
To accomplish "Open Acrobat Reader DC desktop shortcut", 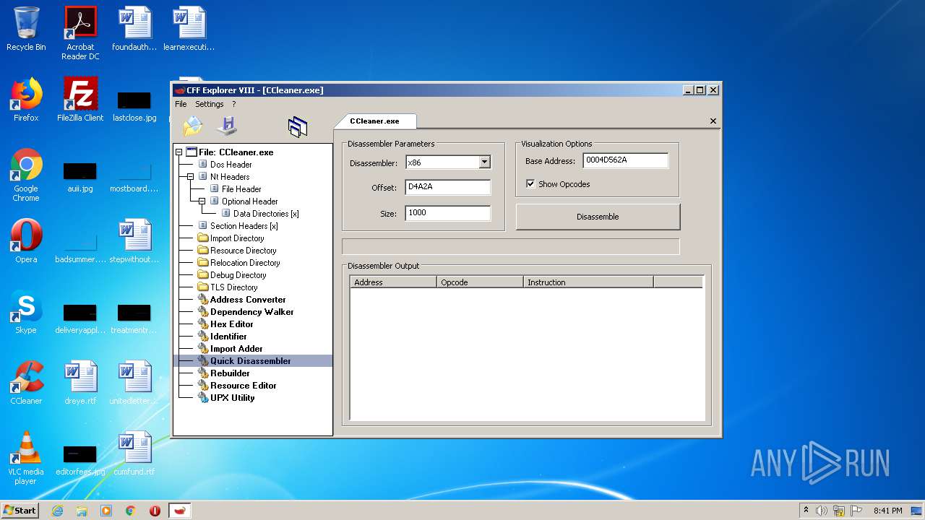I will [x=80, y=33].
